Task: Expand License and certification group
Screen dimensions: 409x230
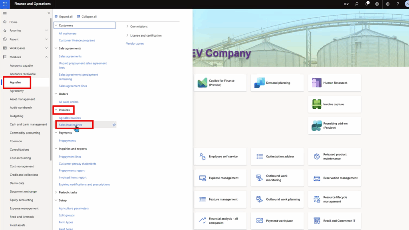Action: tap(127, 35)
